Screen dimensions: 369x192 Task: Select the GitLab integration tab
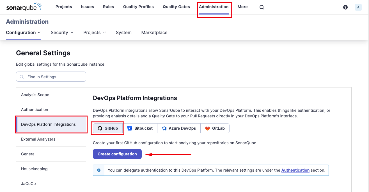click(215, 128)
